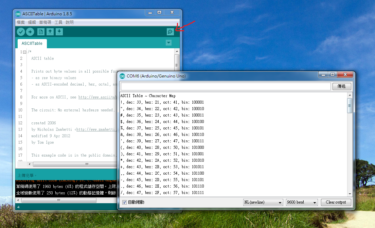Open the 草稿碼 menu

[45, 22]
